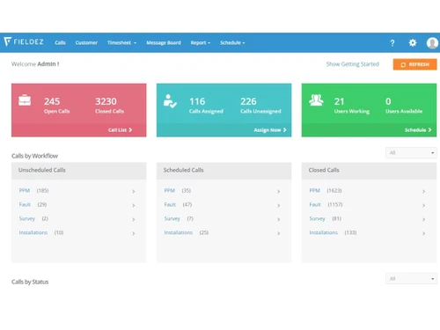Click Show Getting Started link
Viewport: 440px width, 330px height.
353,64
